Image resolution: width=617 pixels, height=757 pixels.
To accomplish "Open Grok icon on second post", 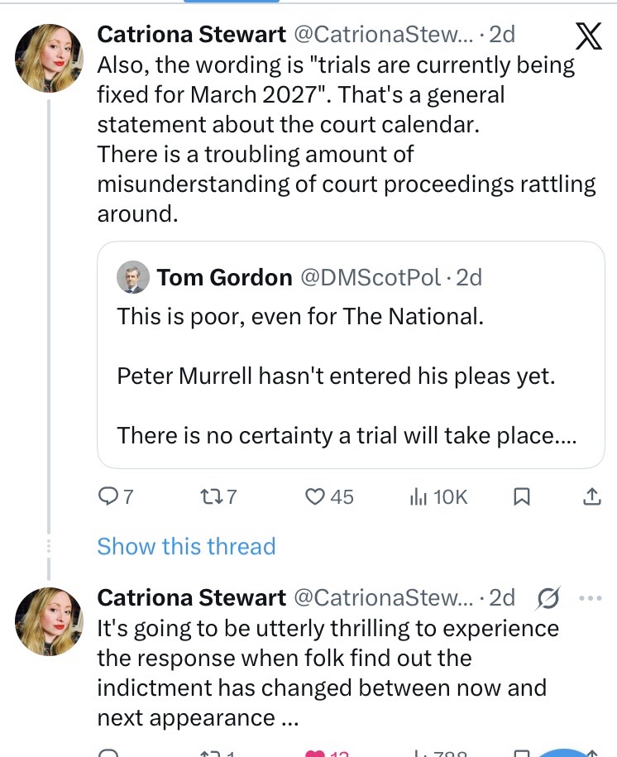I will 548,597.
